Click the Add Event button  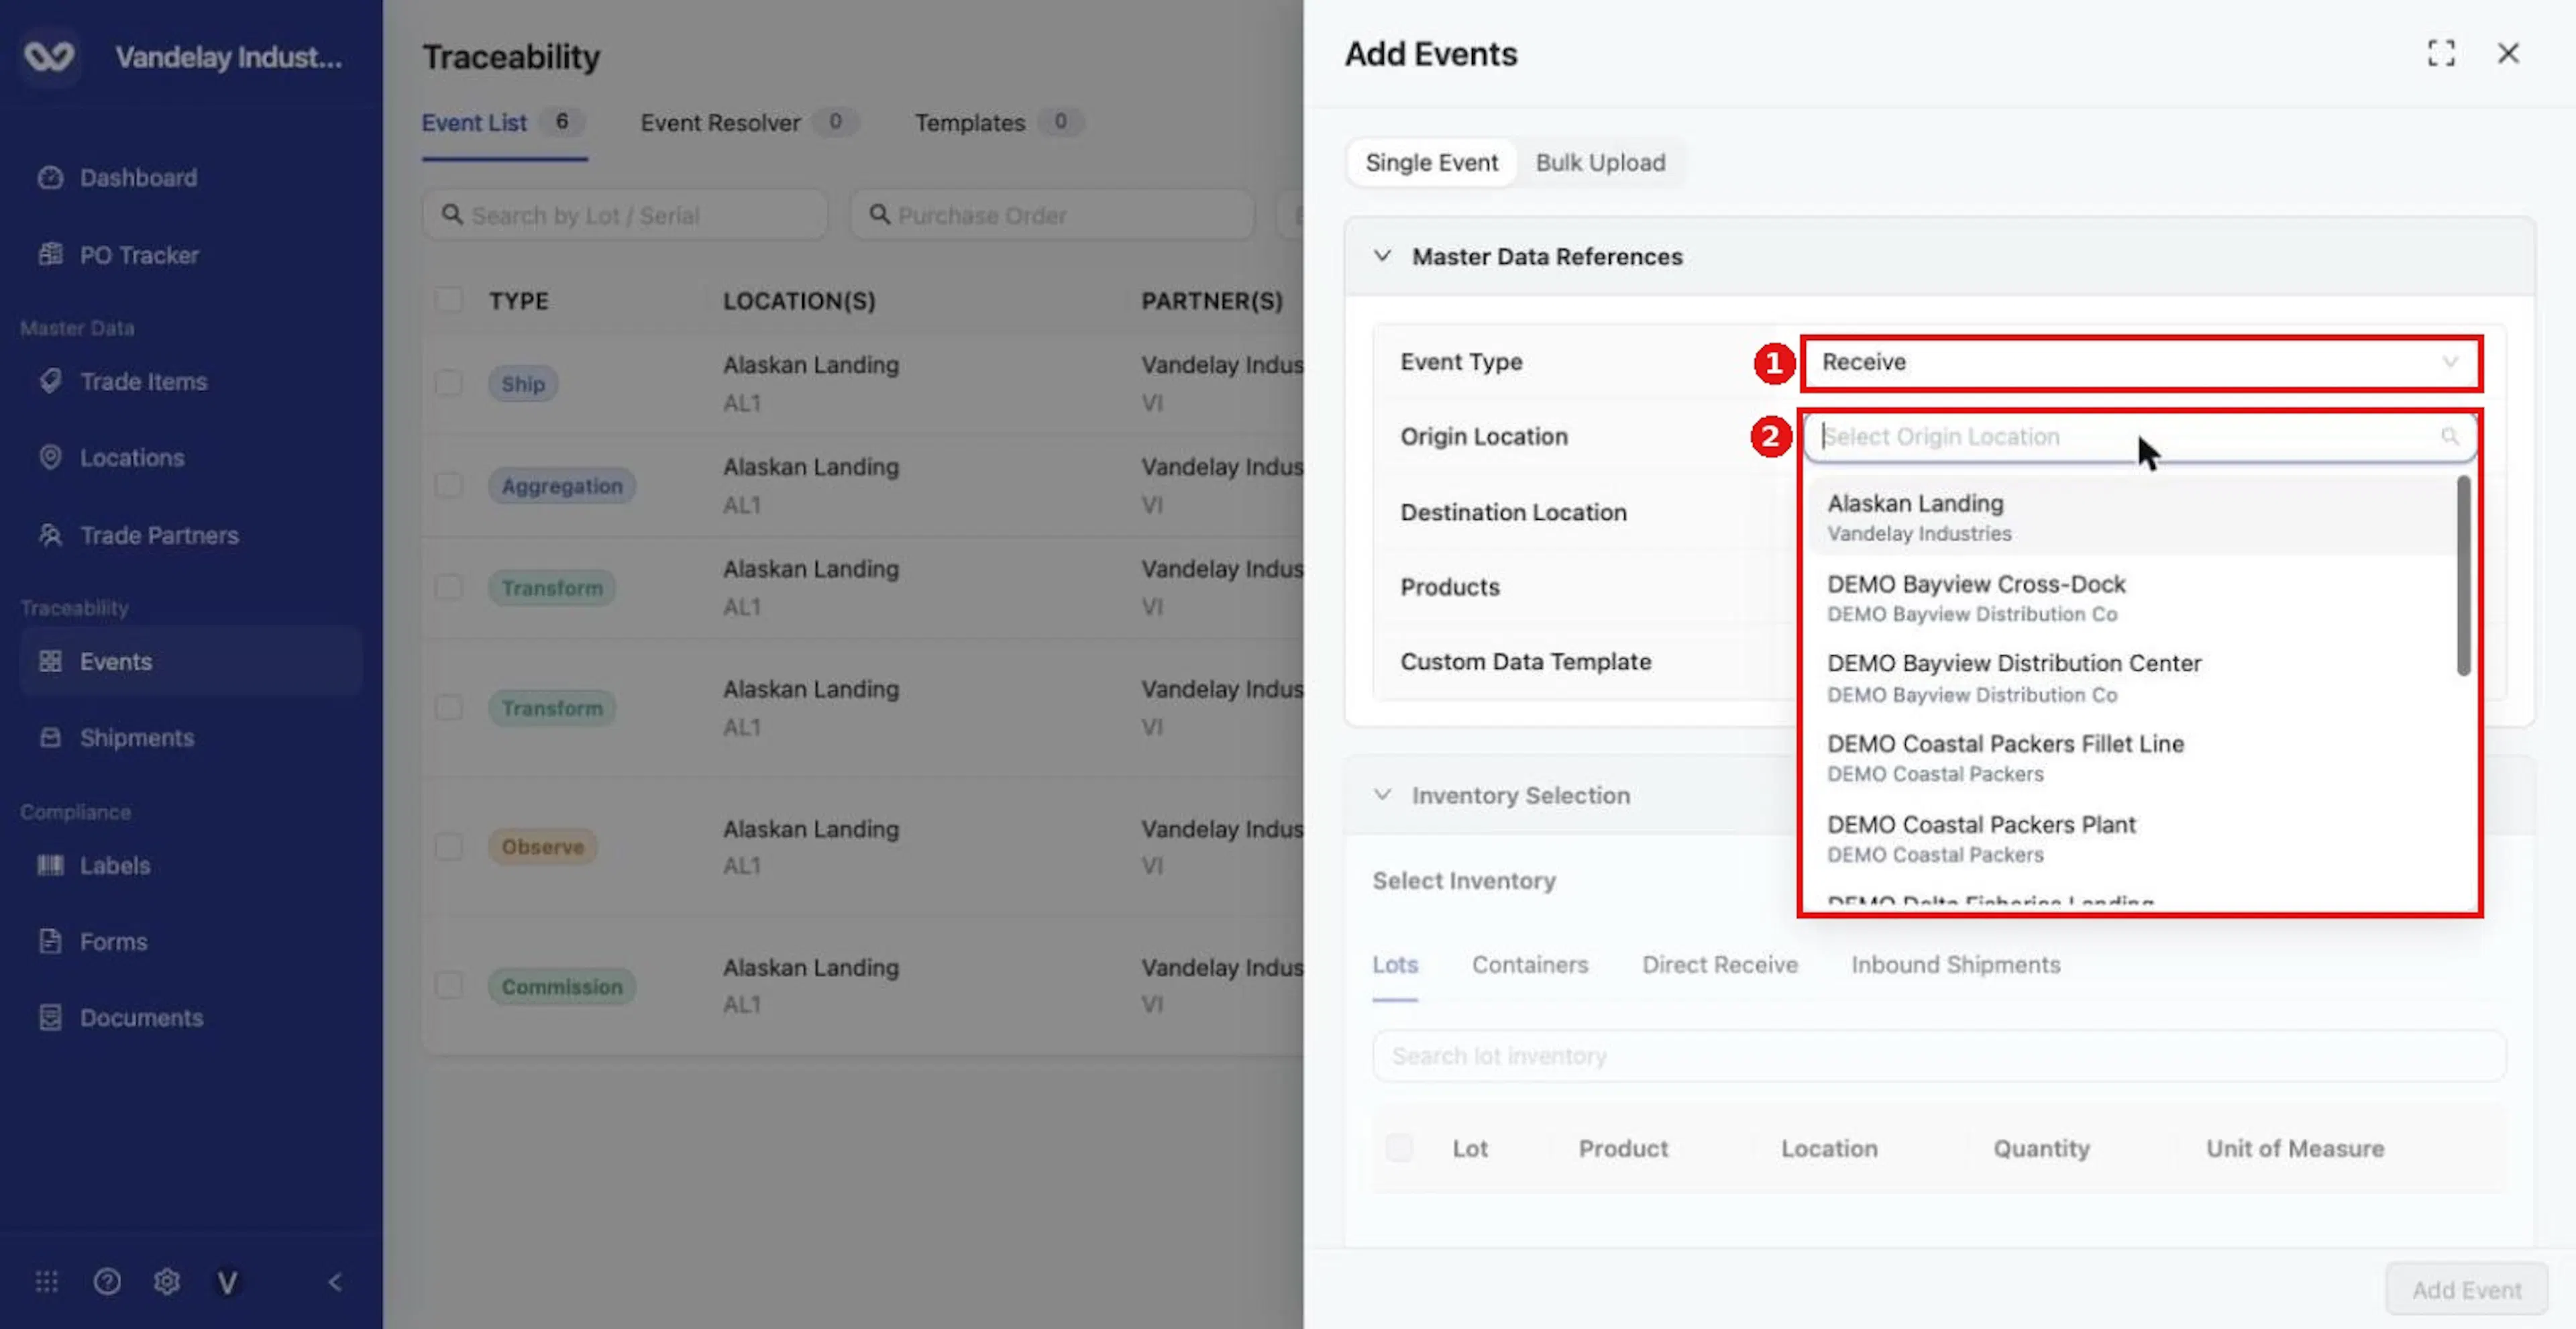tap(2466, 1289)
